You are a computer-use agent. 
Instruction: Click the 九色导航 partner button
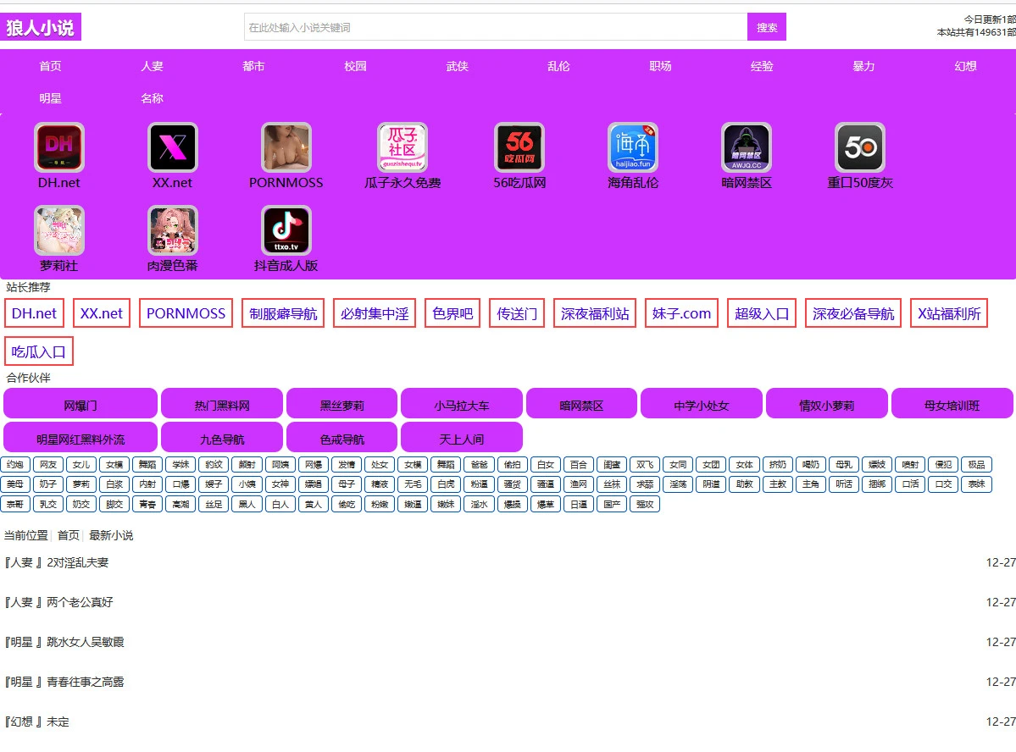(x=222, y=439)
